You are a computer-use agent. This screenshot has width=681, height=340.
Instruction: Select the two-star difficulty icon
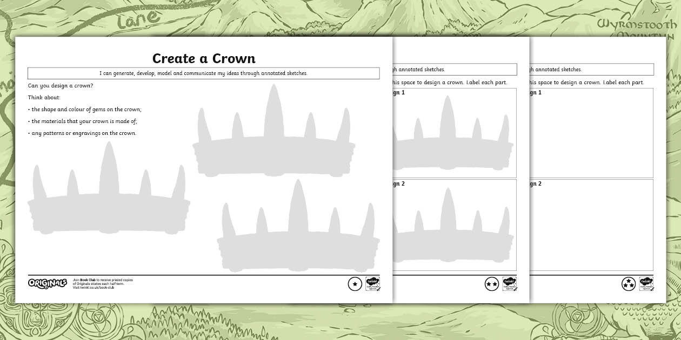492,283
